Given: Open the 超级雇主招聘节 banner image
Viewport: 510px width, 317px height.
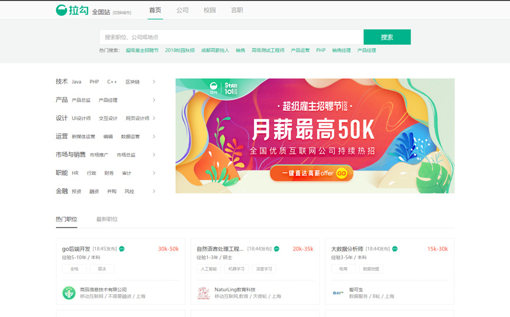Looking at the screenshot, I should tap(315, 136).
